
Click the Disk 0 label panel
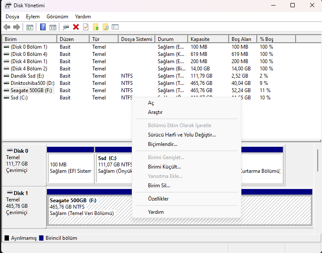point(24,165)
